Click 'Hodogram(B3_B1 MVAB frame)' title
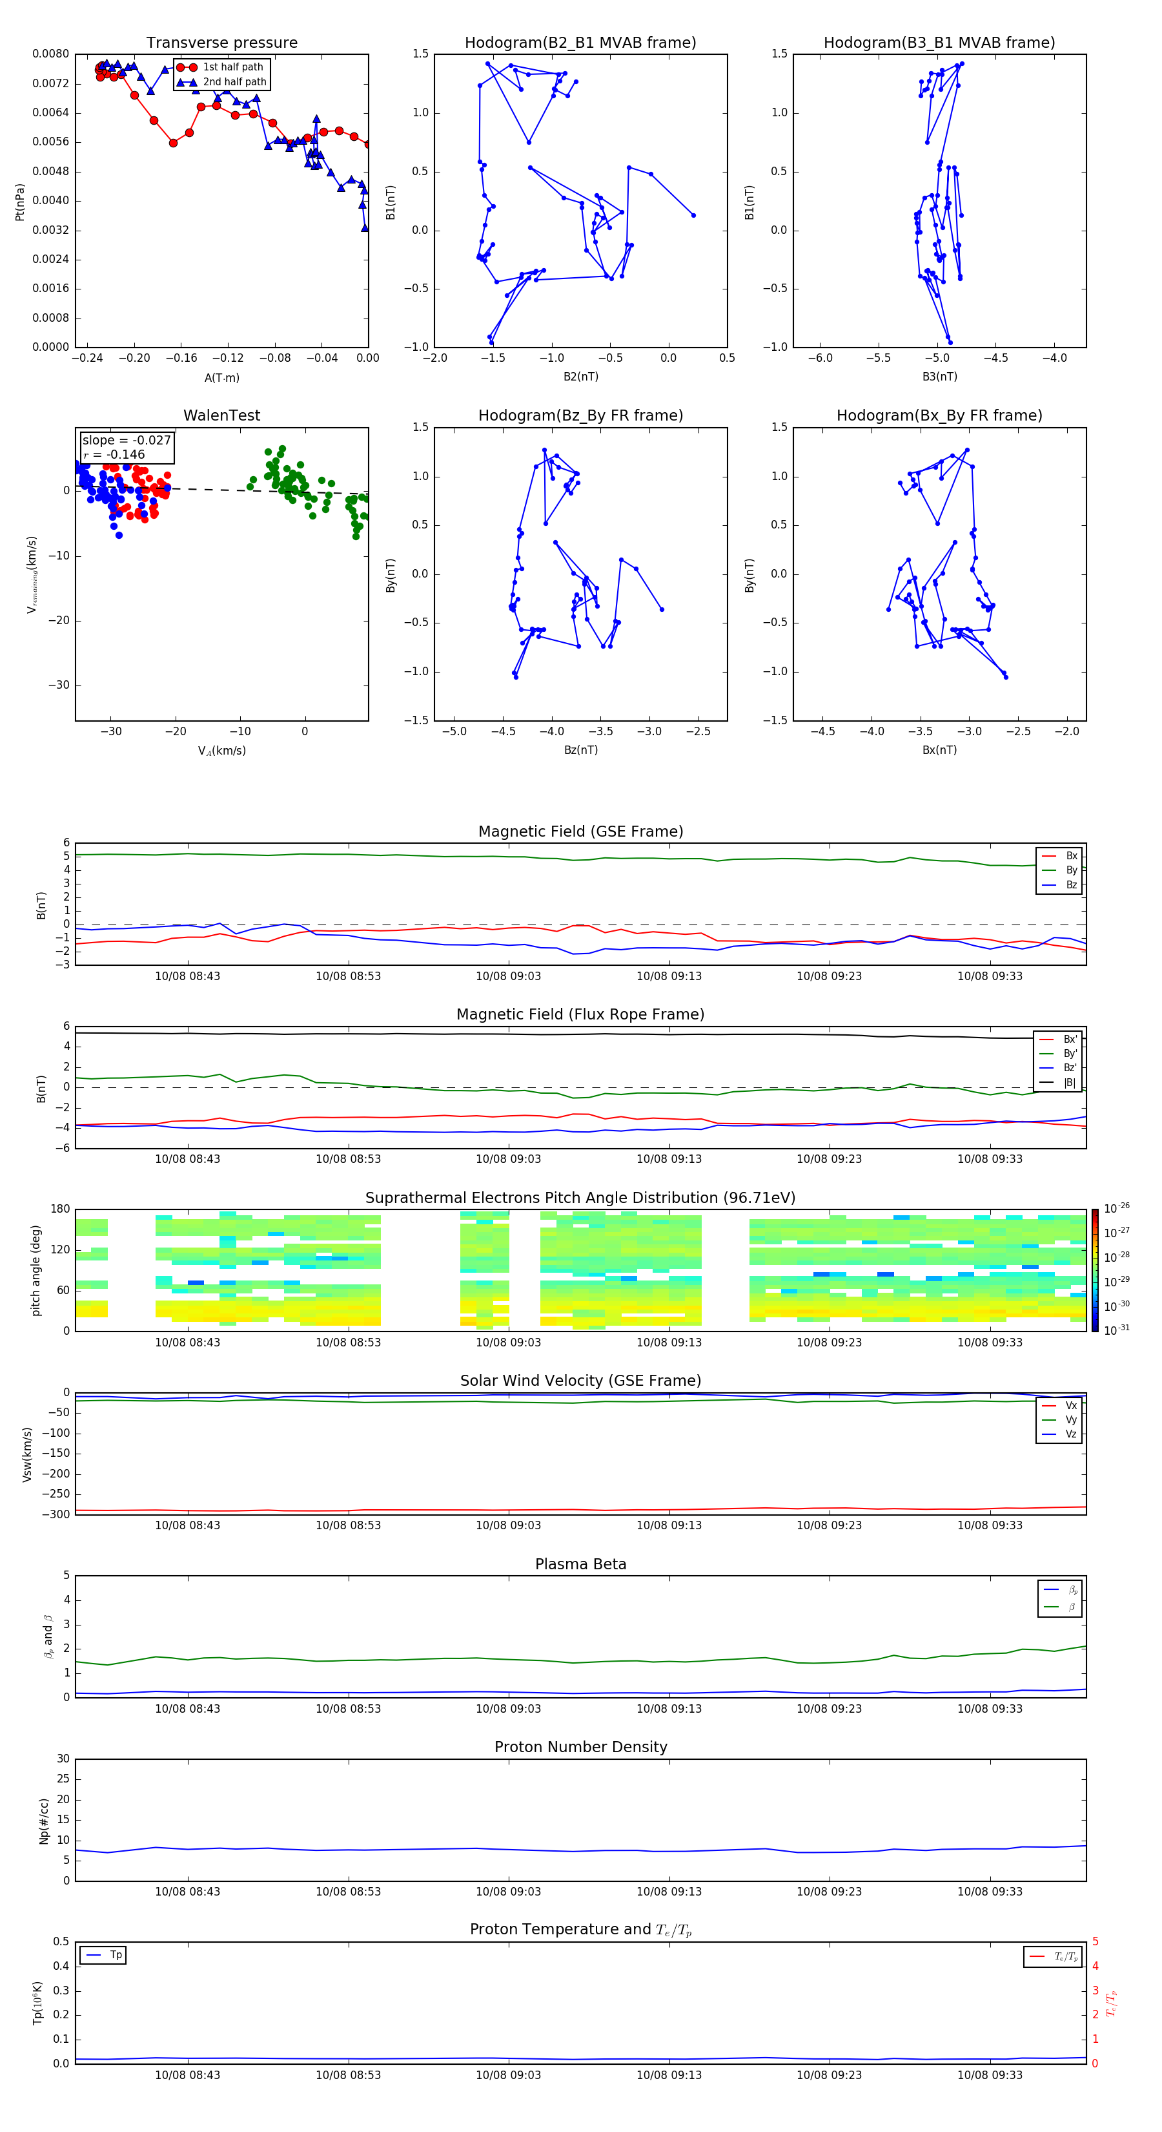Screen dimensions: 1162x2132 pos(939,43)
